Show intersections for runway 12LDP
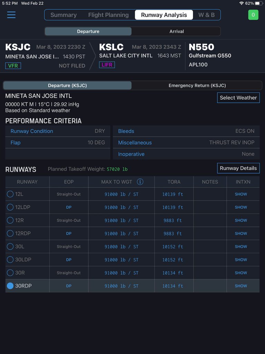265x354 pixels. click(x=241, y=207)
